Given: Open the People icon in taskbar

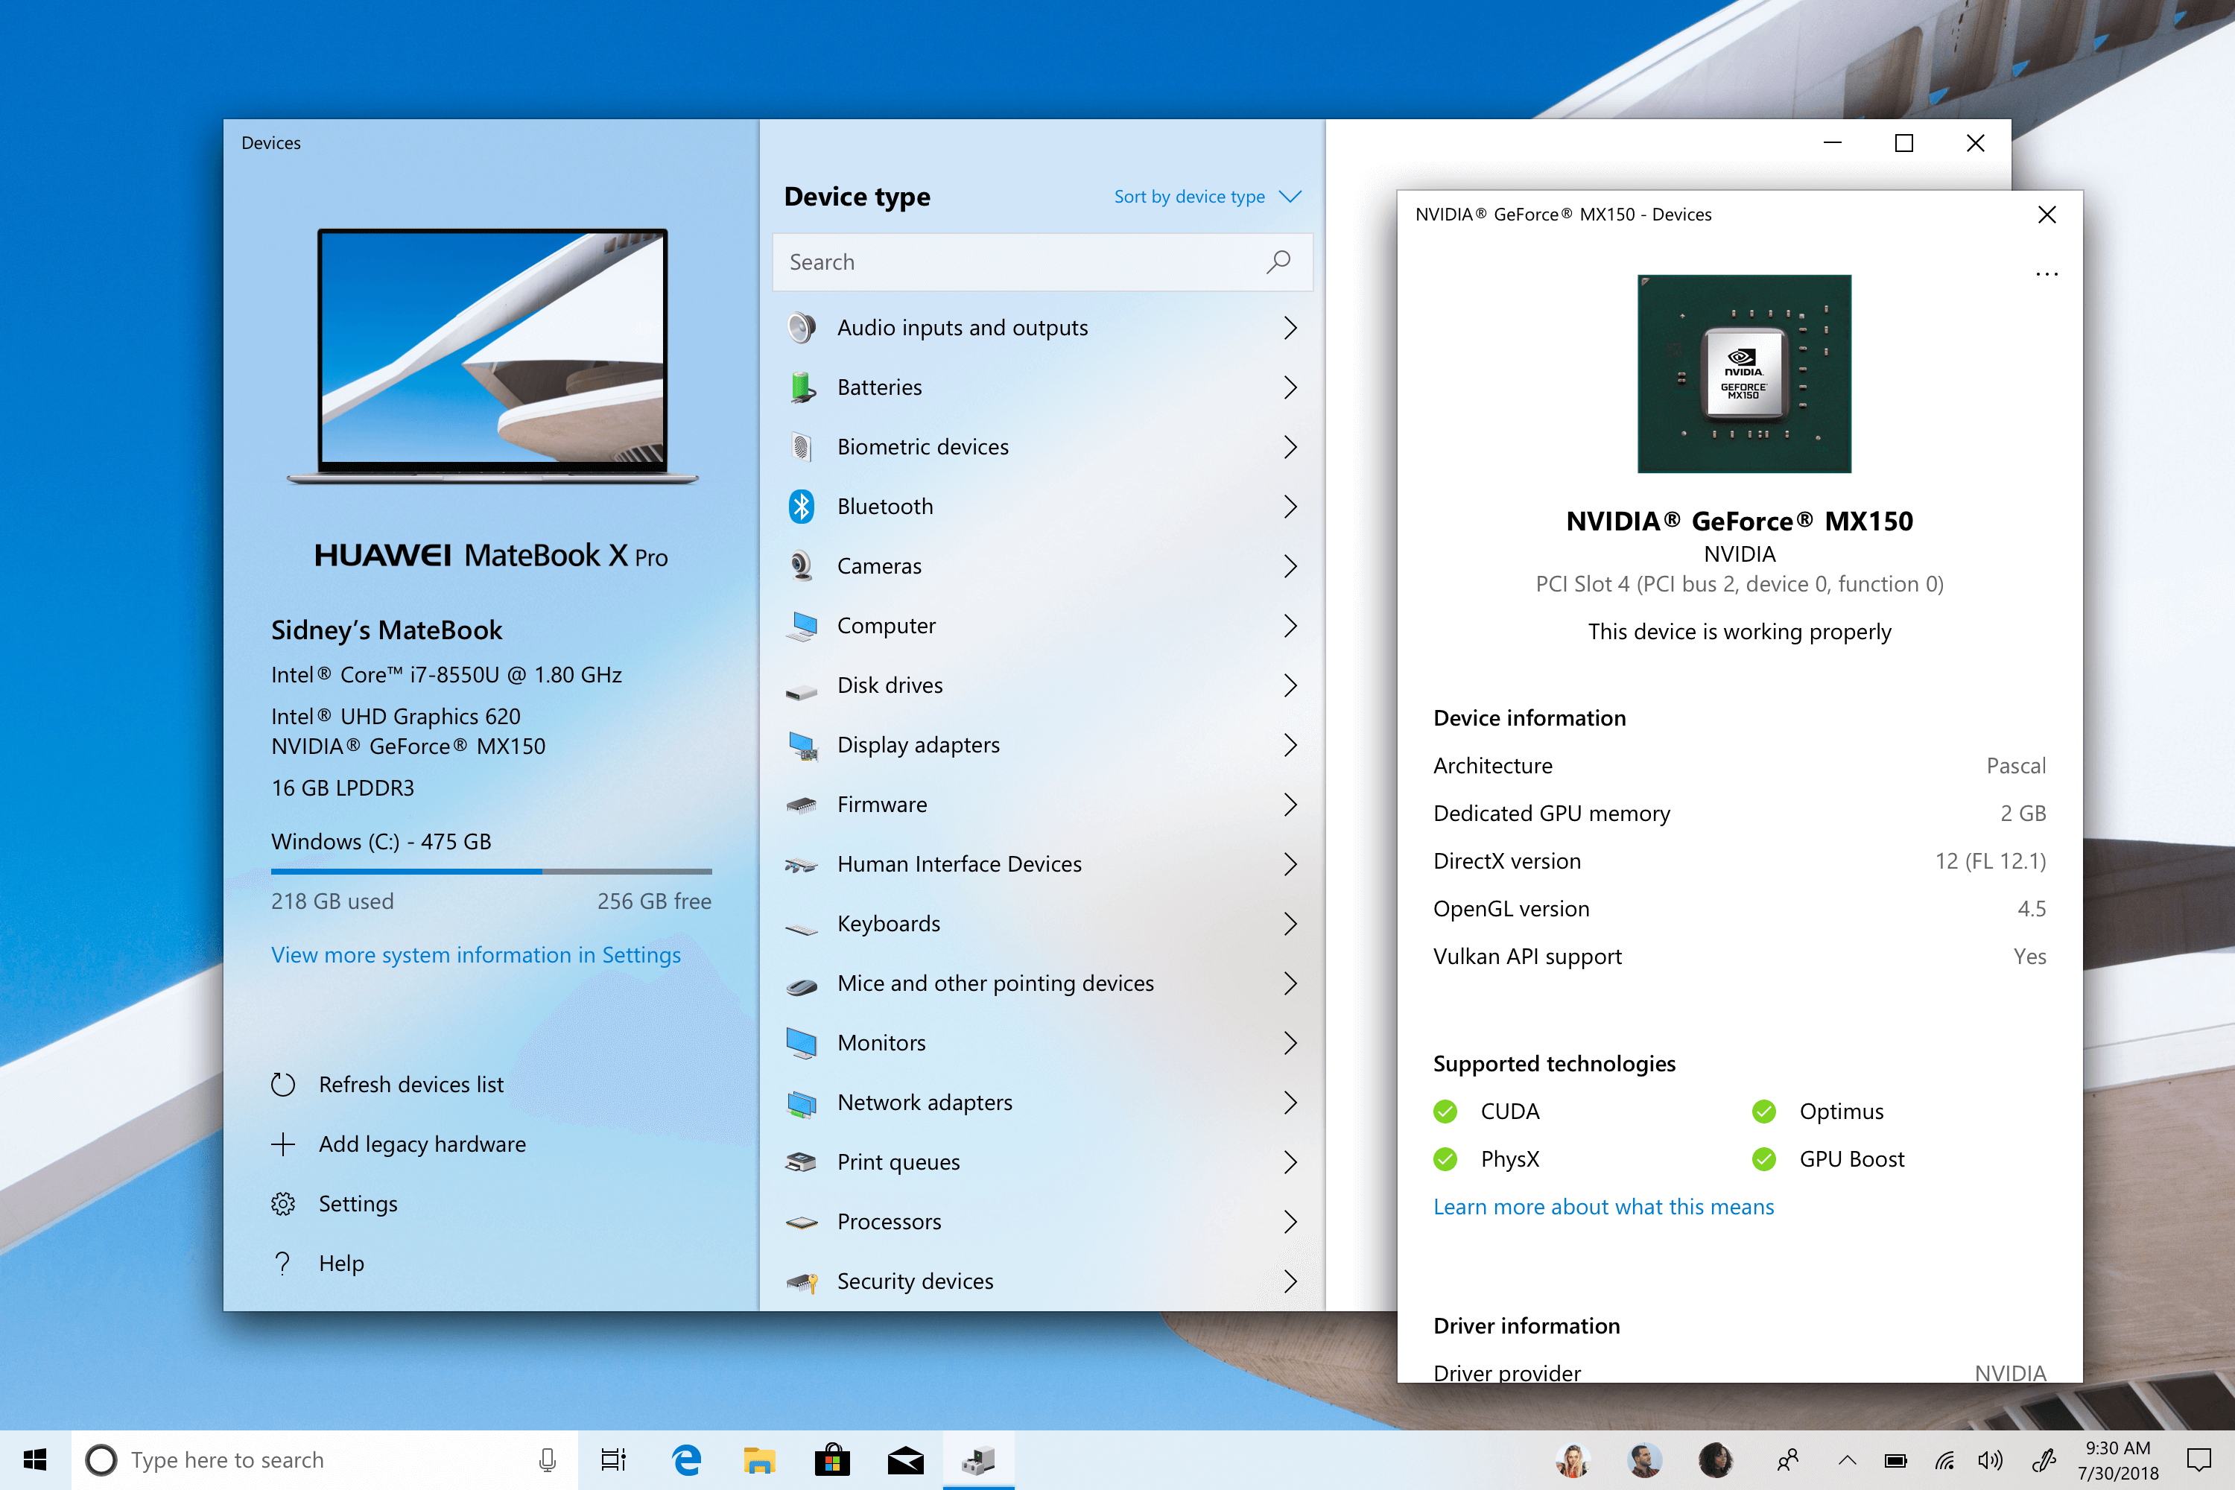Looking at the screenshot, I should pyautogui.click(x=1787, y=1460).
